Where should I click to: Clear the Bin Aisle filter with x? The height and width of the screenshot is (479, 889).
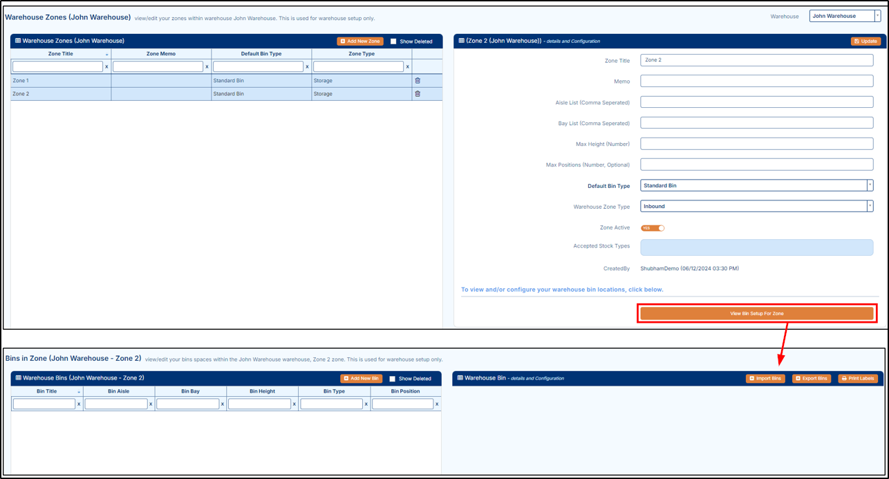tap(151, 404)
